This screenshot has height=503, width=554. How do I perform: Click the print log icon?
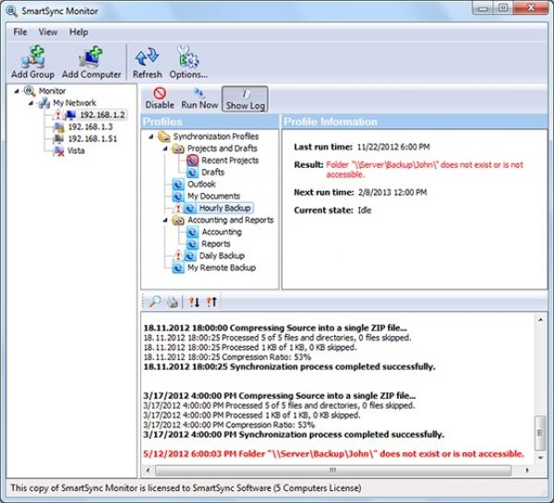click(172, 302)
